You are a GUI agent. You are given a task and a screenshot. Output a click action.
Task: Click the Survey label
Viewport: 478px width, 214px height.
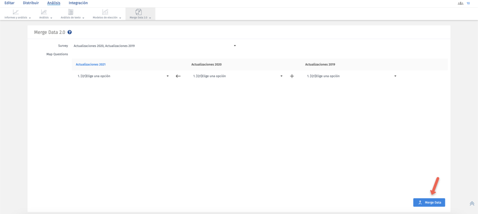[63, 46]
